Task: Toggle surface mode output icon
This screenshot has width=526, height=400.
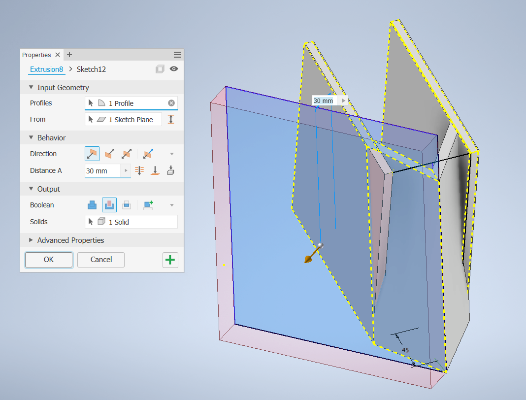Action: click(x=160, y=69)
